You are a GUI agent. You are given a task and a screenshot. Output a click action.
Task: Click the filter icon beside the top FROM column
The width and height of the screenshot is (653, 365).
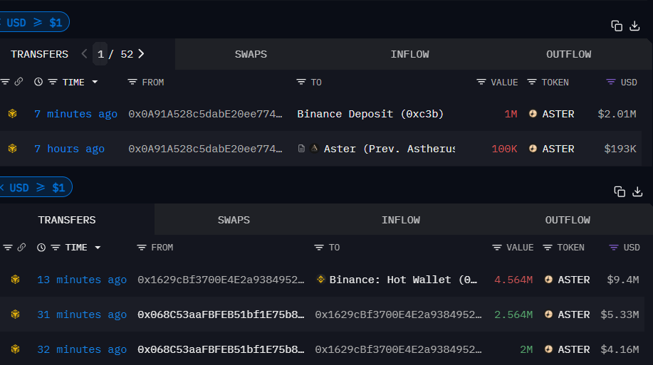pos(132,83)
